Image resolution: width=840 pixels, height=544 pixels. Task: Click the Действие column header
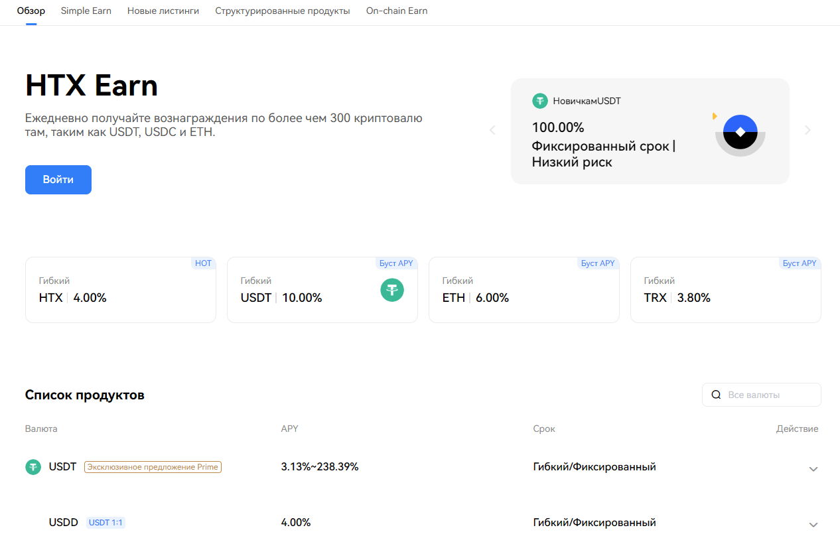[x=798, y=429]
